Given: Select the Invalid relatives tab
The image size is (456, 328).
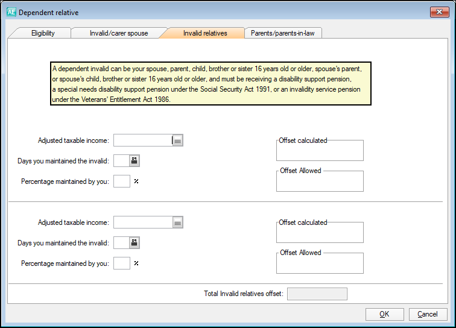Looking at the screenshot, I should point(205,33).
